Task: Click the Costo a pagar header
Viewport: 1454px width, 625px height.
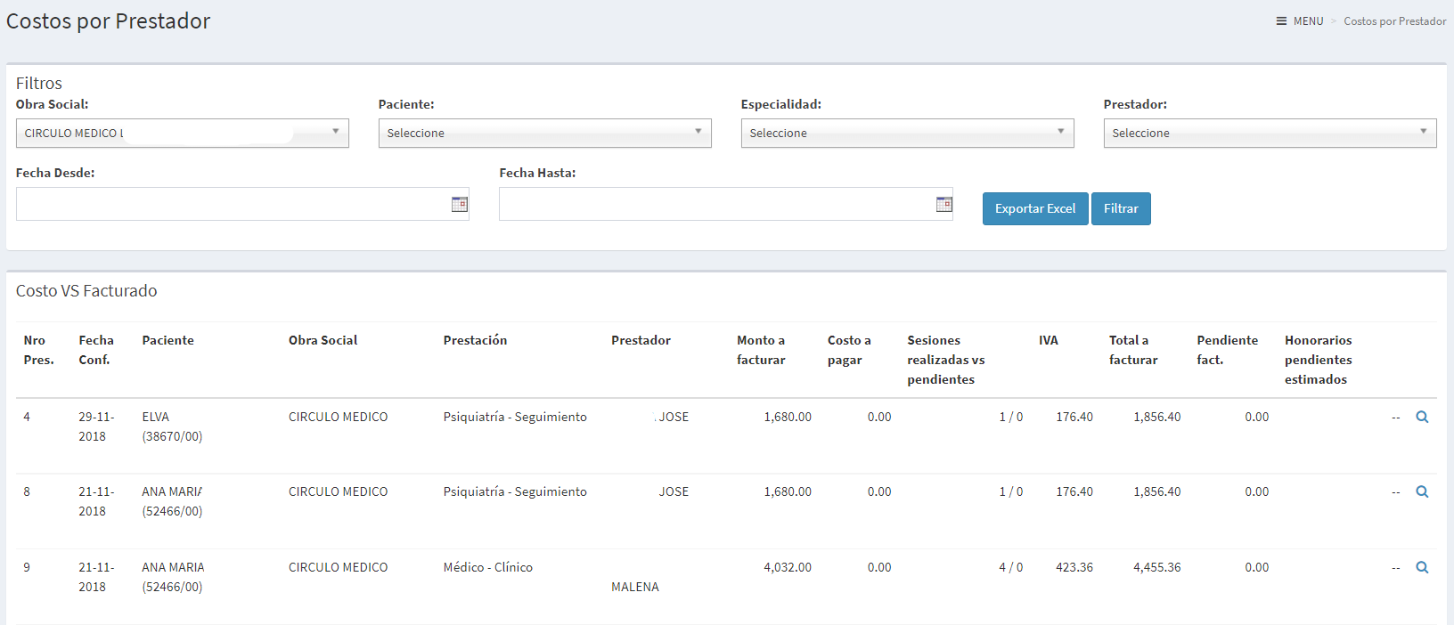Action: point(849,350)
